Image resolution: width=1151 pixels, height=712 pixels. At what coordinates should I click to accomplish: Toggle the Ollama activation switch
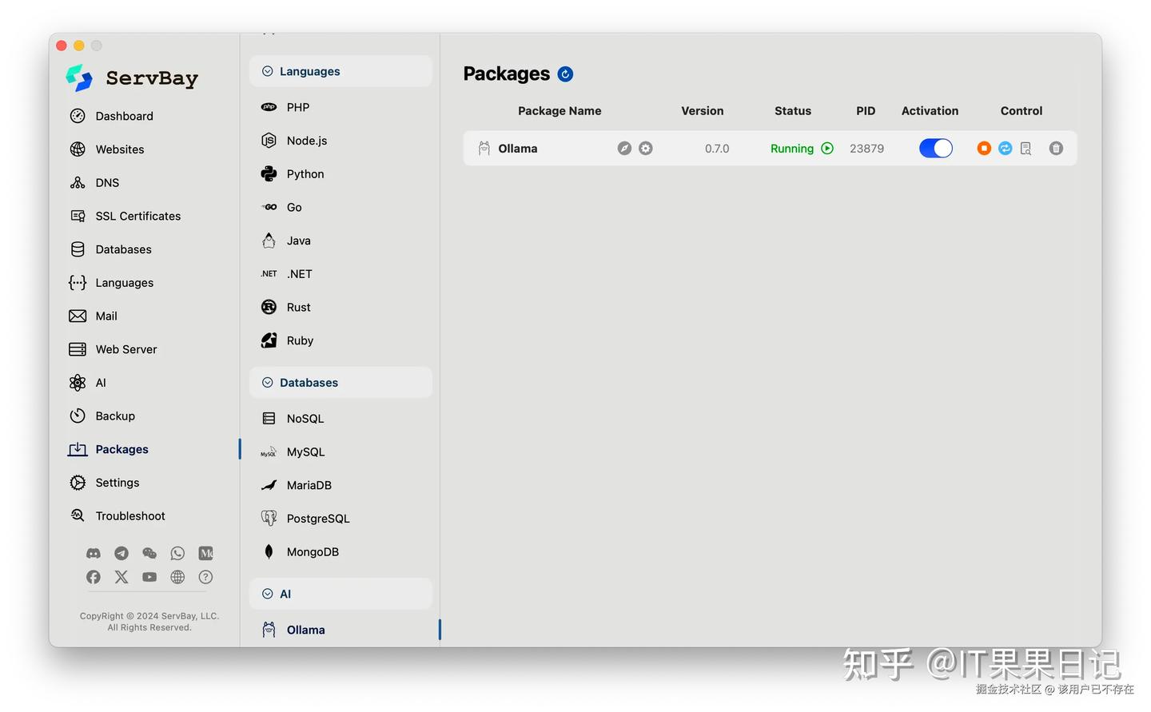935,149
